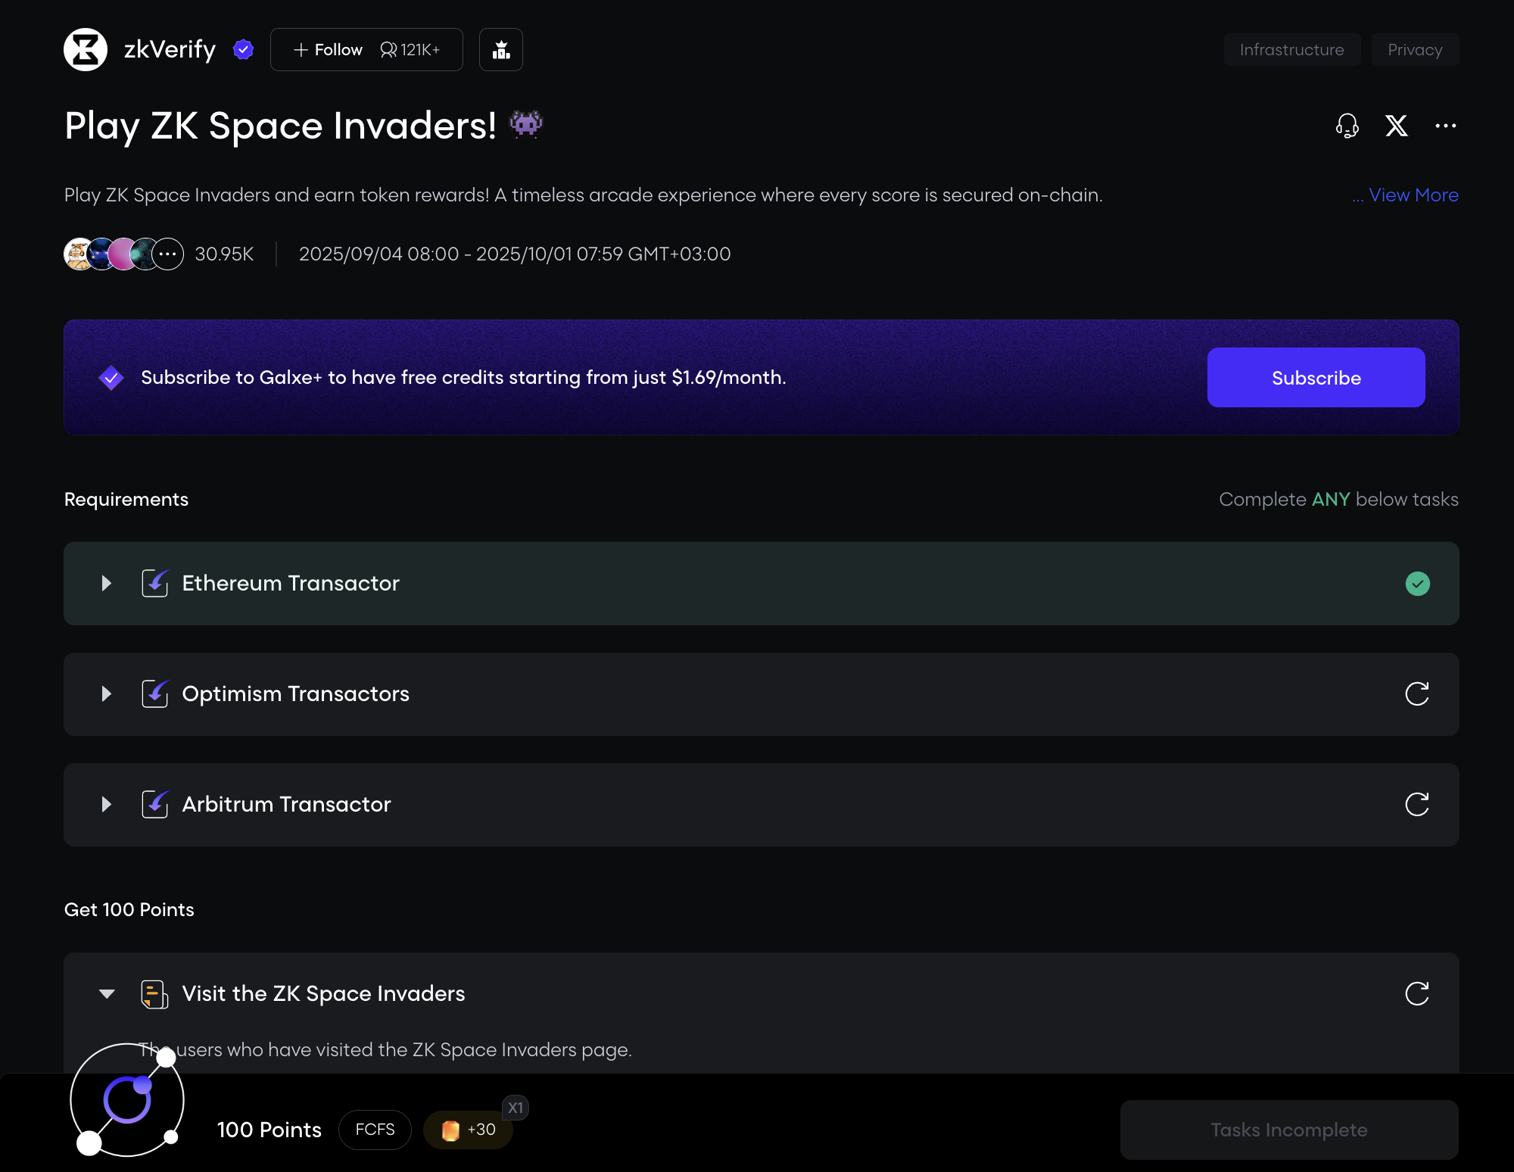Click the 30.95K participants count

(x=224, y=254)
